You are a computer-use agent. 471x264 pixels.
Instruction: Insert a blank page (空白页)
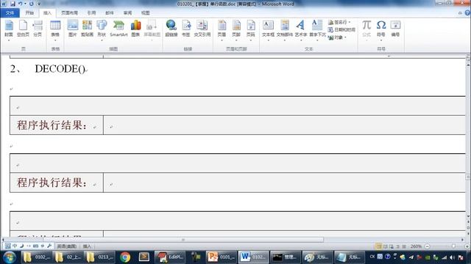pos(23,29)
